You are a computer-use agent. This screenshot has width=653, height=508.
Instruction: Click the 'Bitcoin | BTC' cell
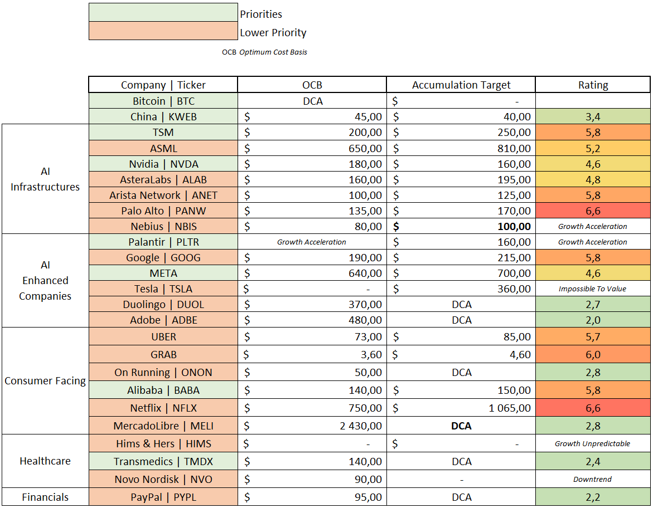[163, 101]
